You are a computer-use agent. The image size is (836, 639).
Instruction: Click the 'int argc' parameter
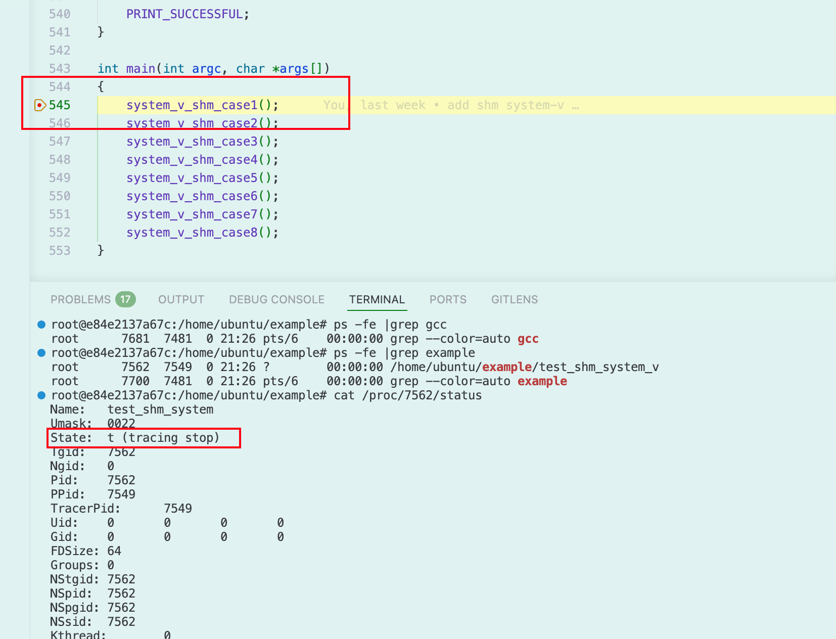click(x=192, y=69)
